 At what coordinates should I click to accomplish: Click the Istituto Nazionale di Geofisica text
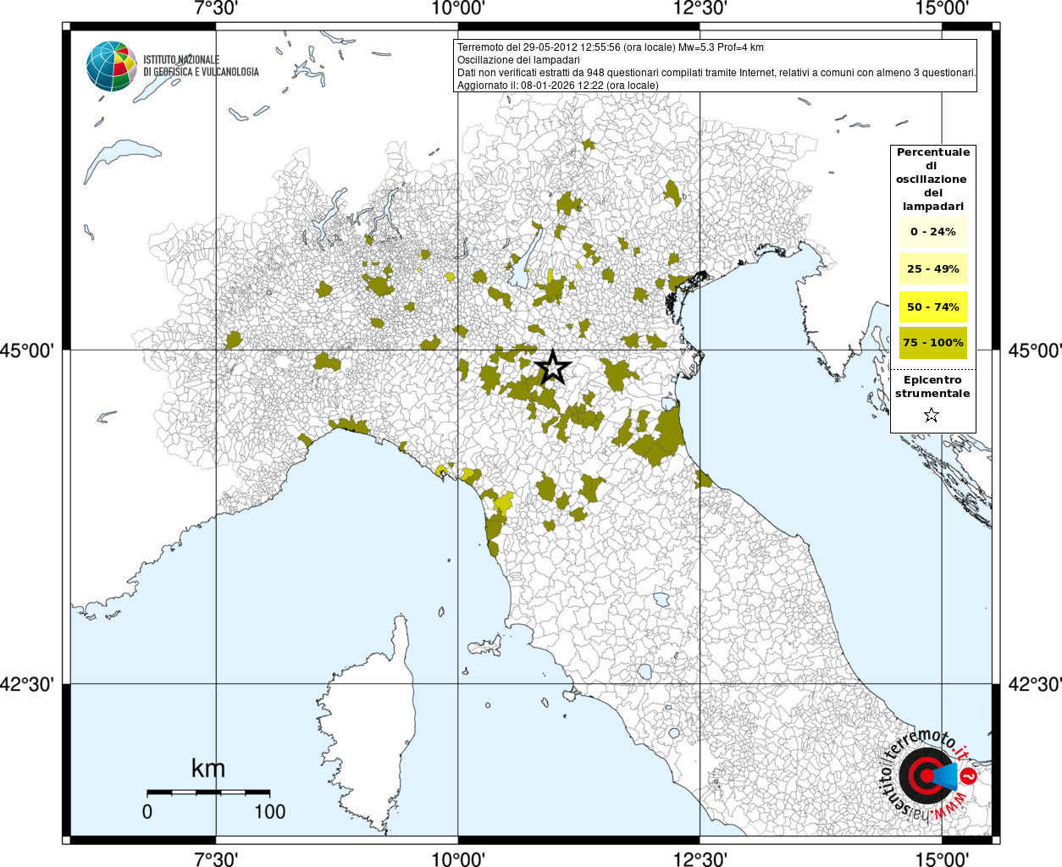click(201, 66)
